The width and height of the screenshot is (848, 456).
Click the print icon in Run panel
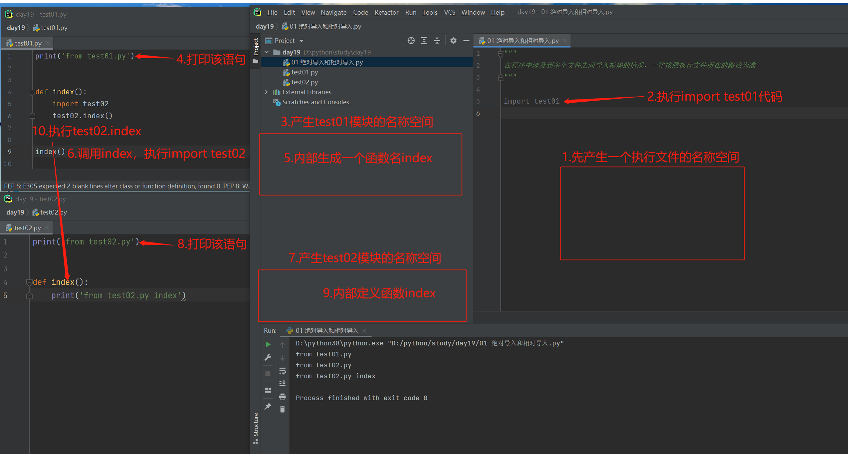tap(283, 397)
